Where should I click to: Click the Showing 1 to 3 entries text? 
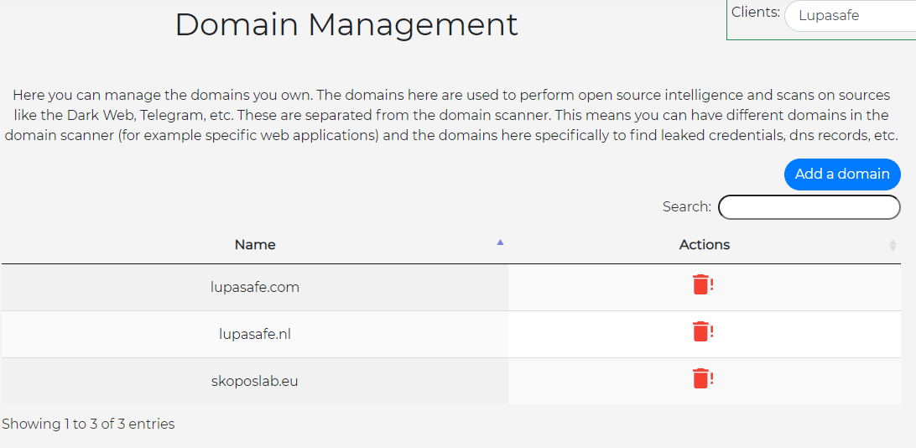click(88, 424)
